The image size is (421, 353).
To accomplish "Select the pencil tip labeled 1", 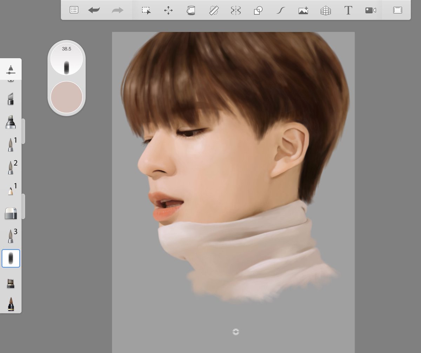I will pos(11,190).
